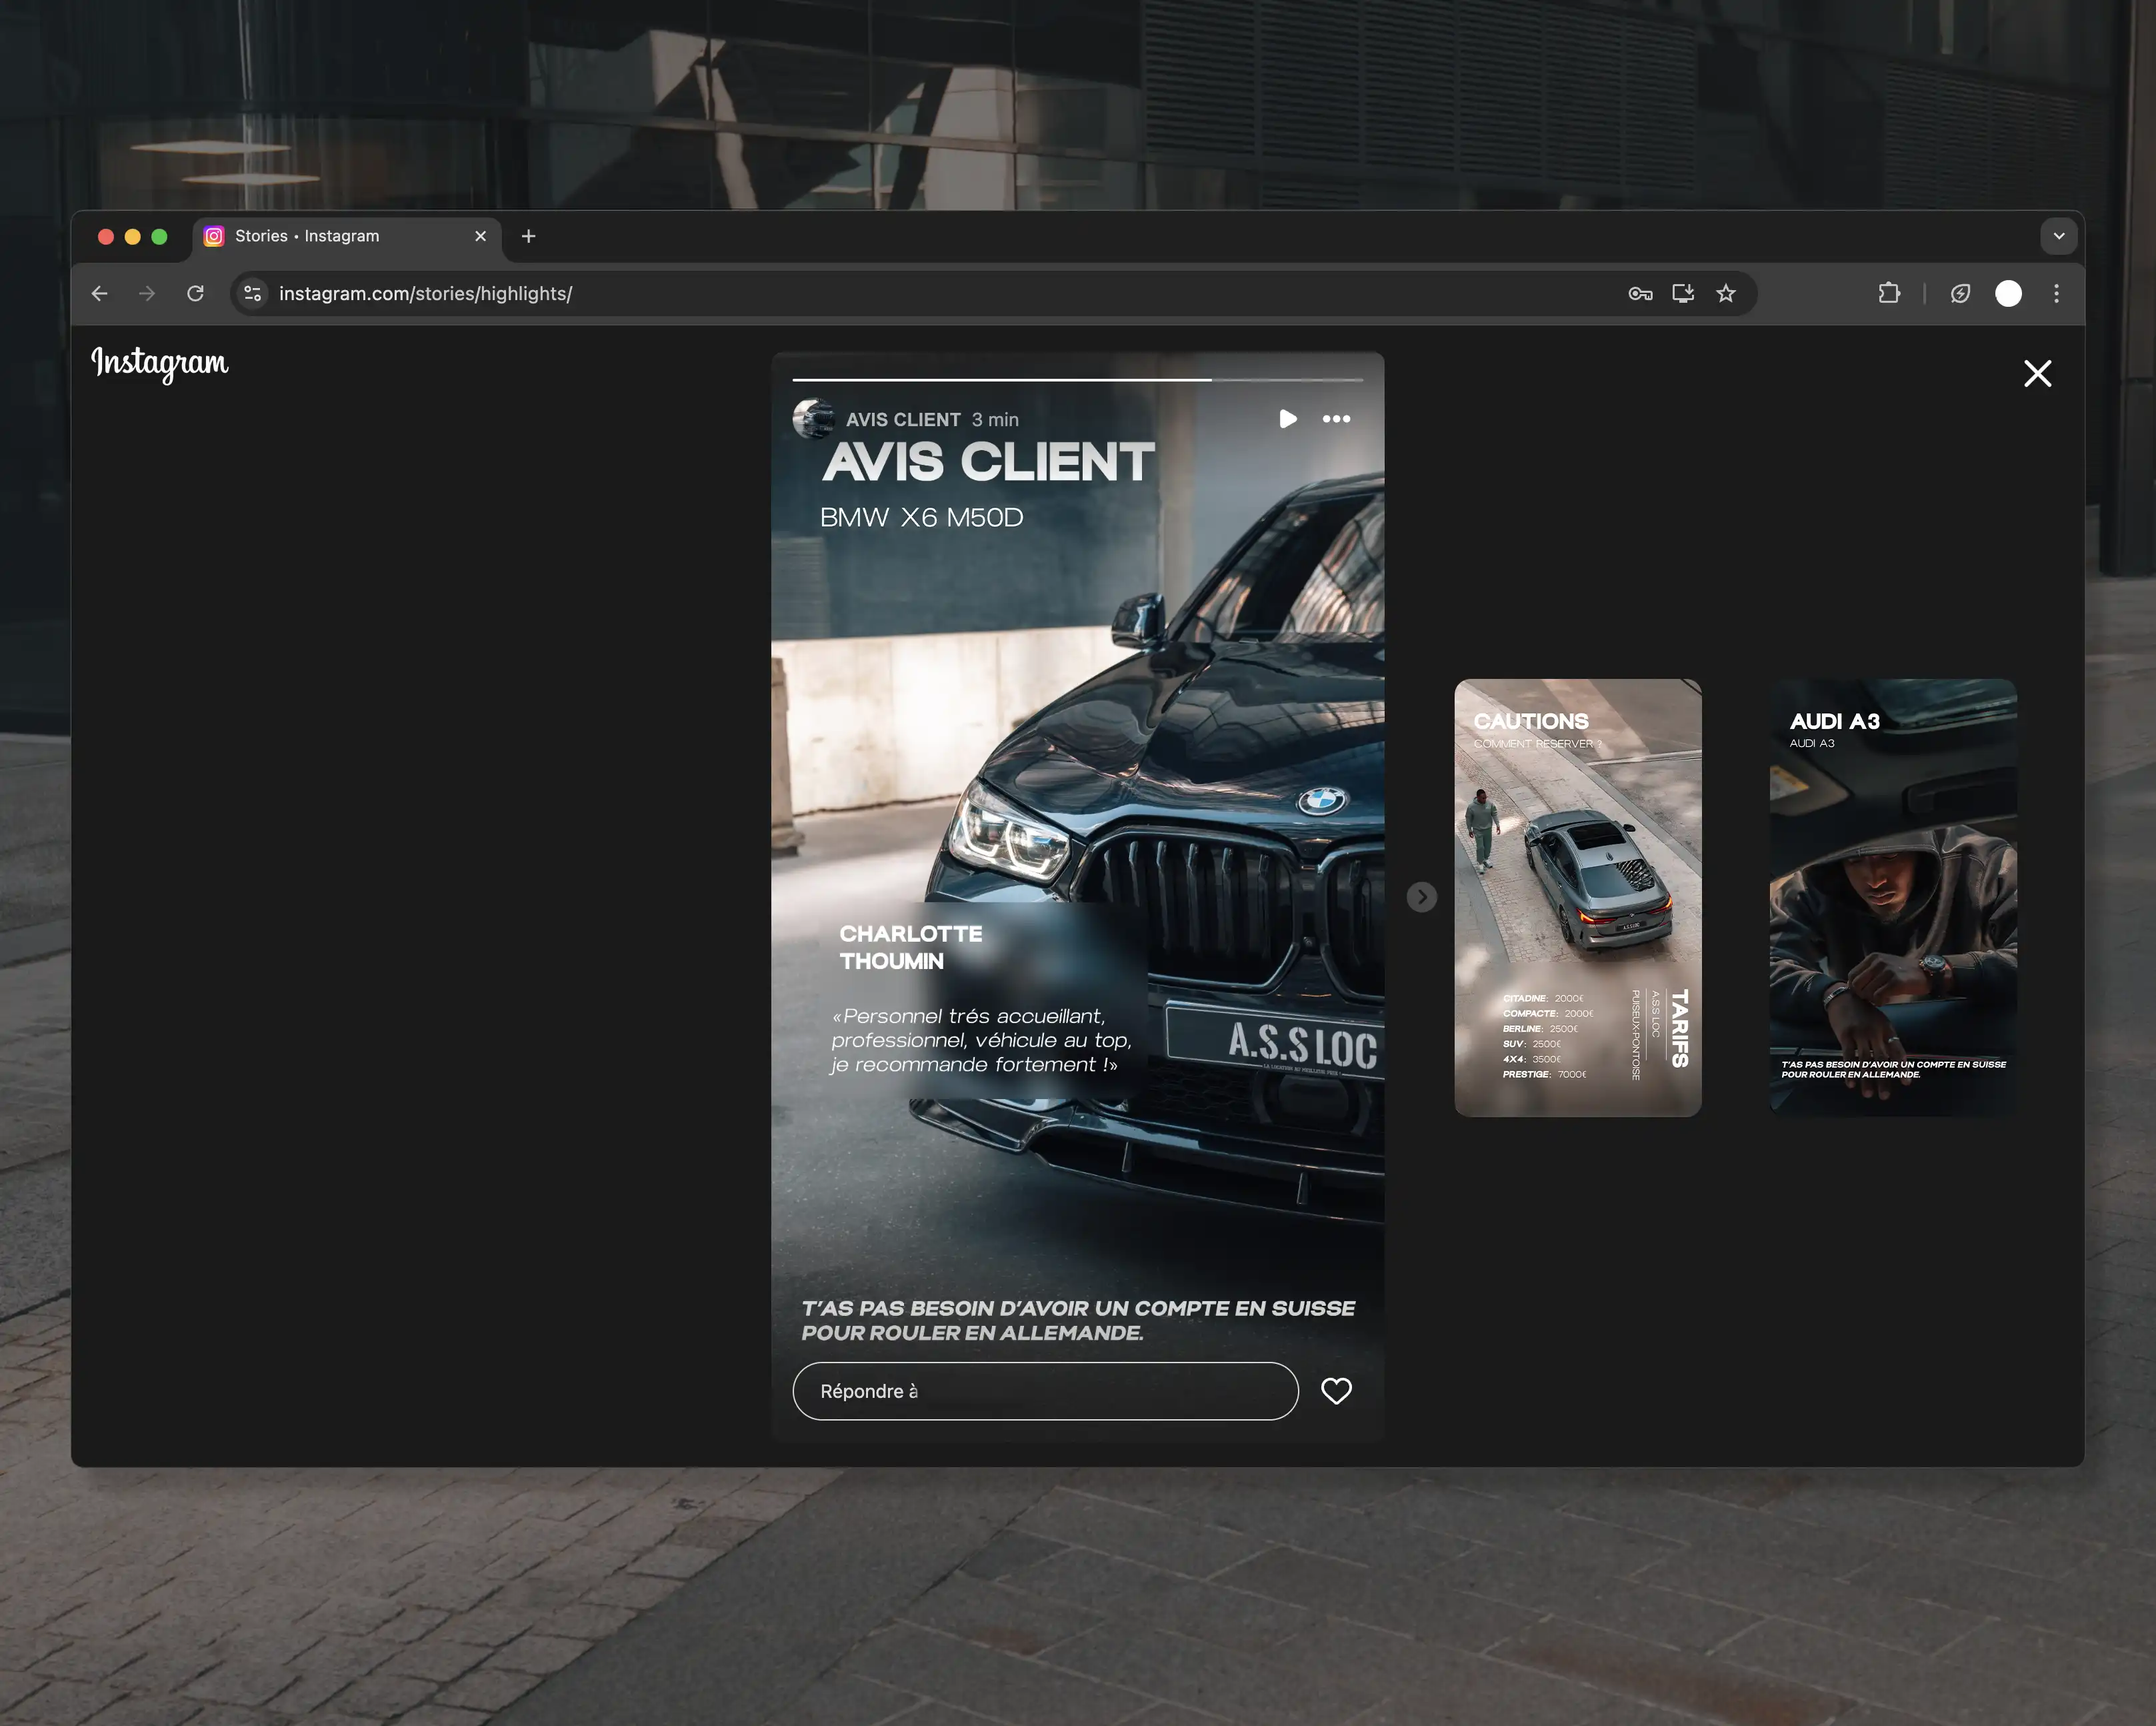
Task: Click the Répondre à reply field
Action: pyautogui.click(x=1045, y=1391)
